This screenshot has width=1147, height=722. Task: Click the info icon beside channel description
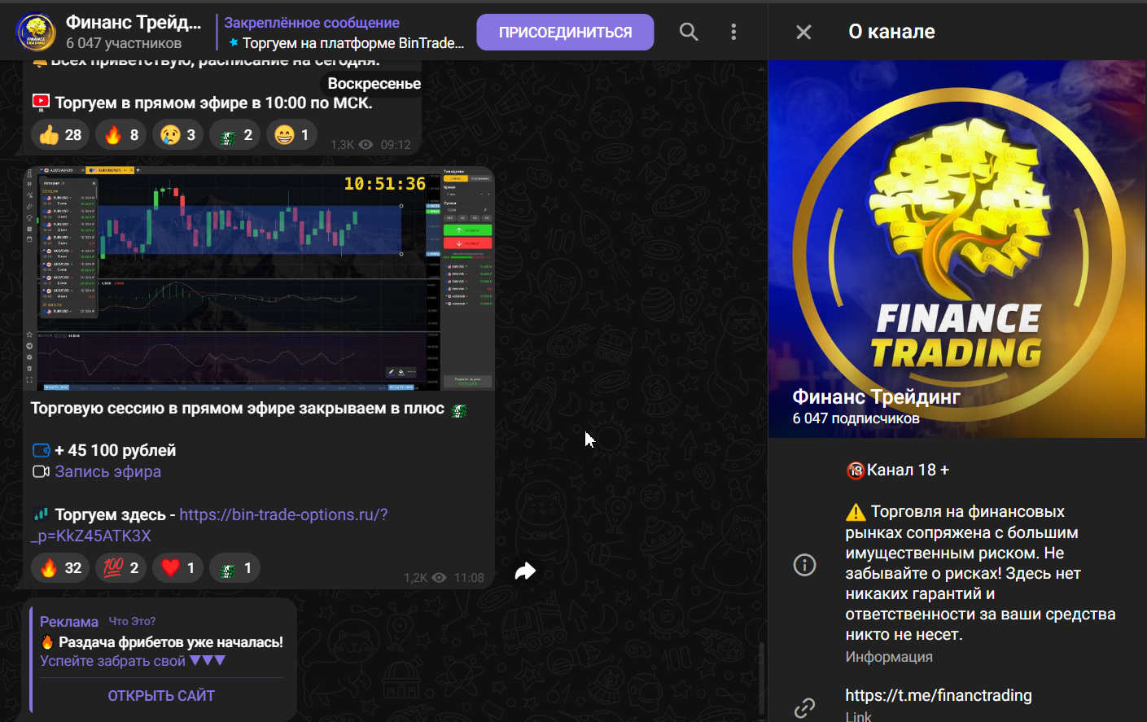click(x=804, y=565)
